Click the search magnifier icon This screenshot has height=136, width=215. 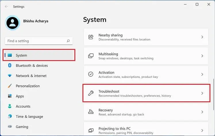coord(68,41)
